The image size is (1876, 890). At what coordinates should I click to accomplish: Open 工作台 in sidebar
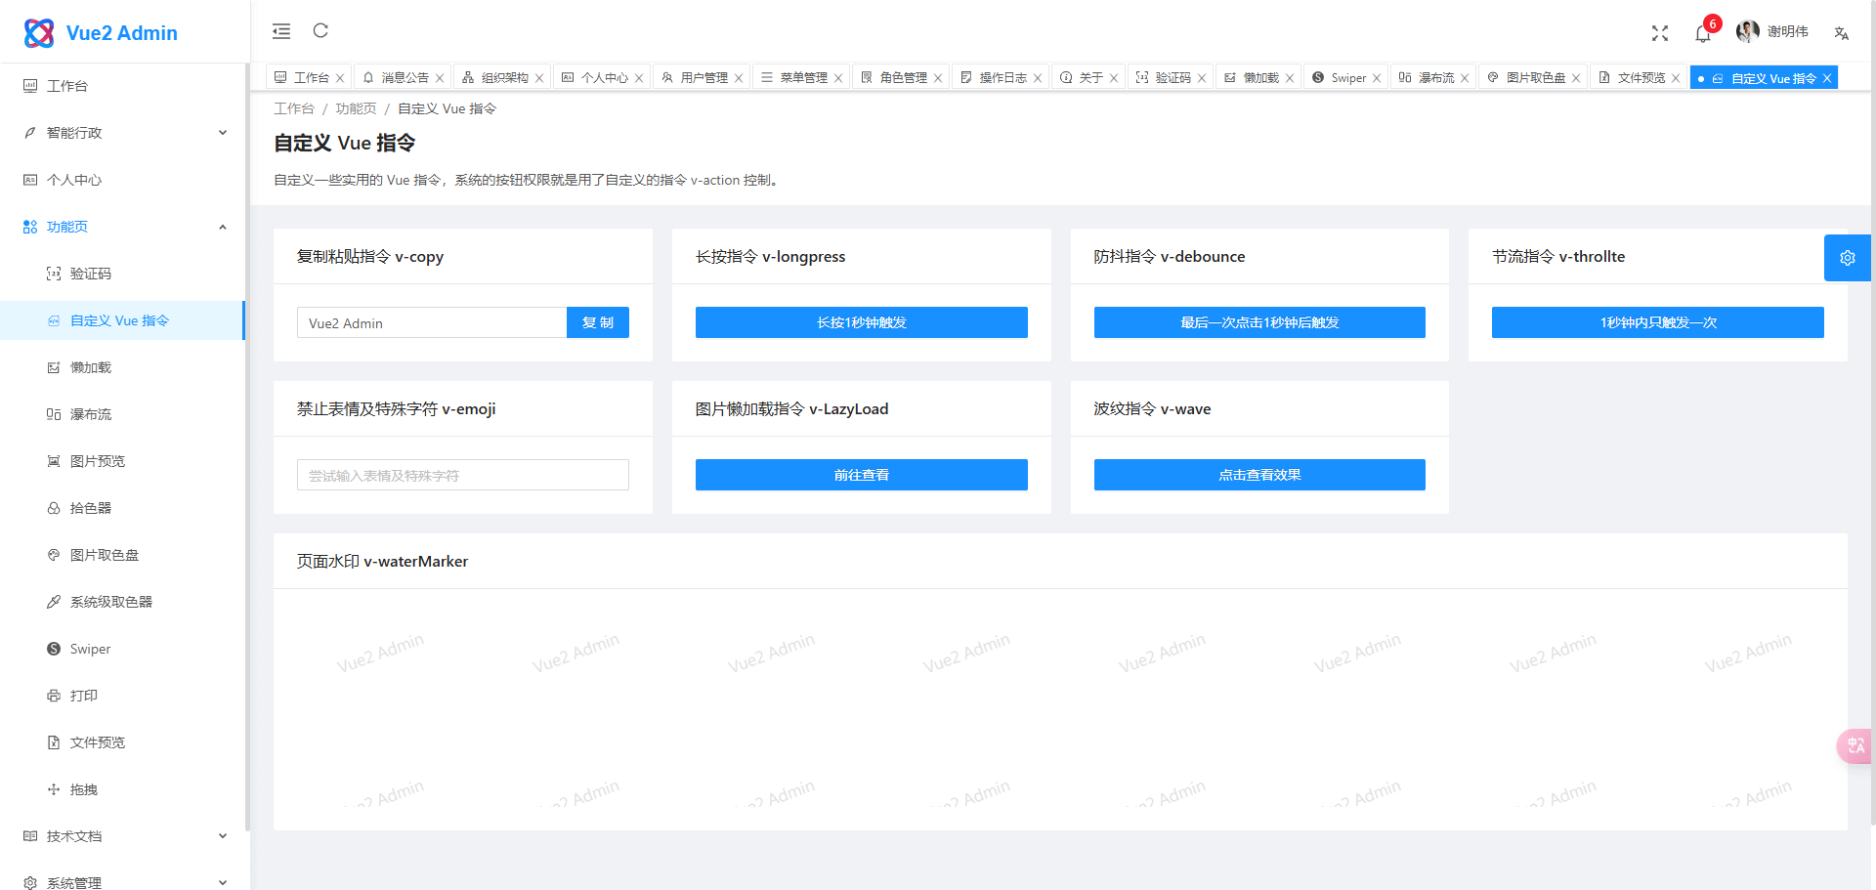(122, 86)
